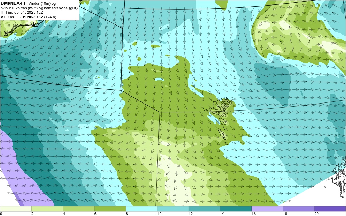
Task: Click the legend label '16'
Action: [254, 214]
